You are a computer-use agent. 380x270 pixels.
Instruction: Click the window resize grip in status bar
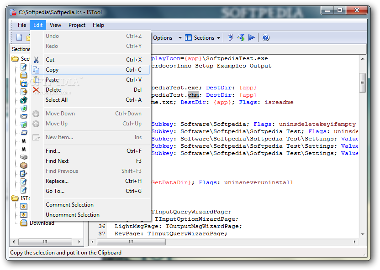(x=365, y=254)
